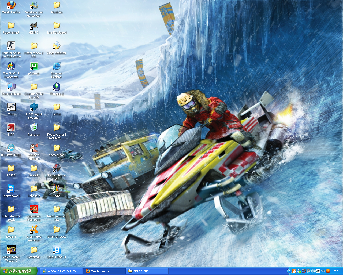Select the Roskakori recycle bin
Screen dimensions: 343x275
pyautogui.click(x=34, y=128)
